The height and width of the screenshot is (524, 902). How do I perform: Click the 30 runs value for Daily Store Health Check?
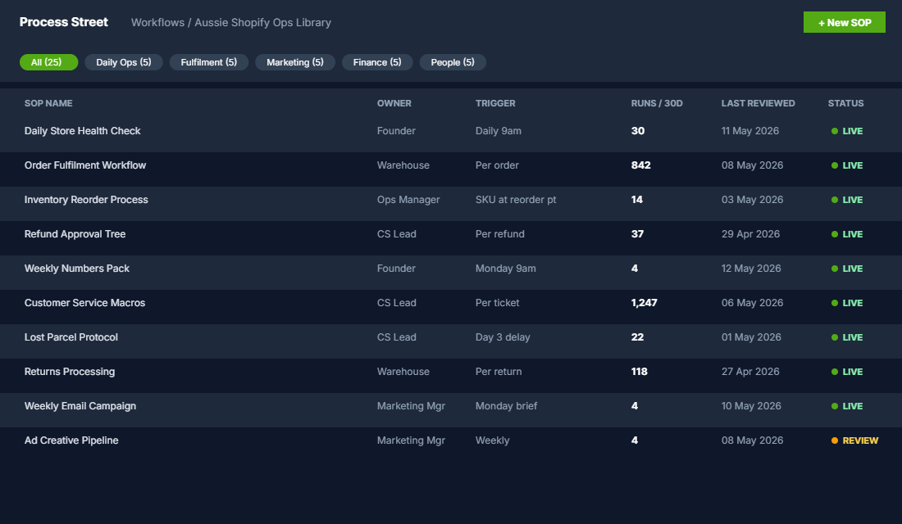click(x=637, y=131)
